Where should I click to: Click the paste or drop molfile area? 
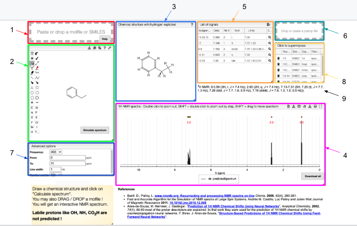pyautogui.click(x=71, y=32)
